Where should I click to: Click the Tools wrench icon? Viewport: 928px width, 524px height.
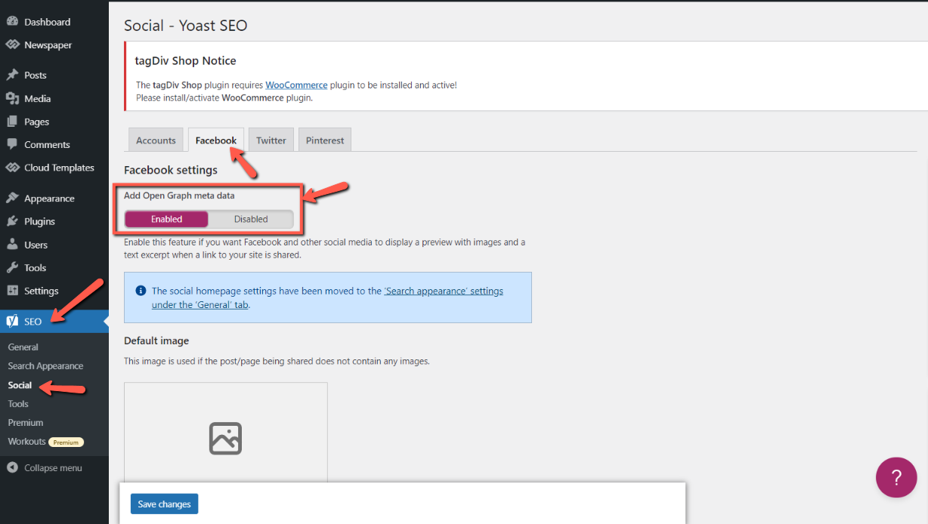click(12, 267)
